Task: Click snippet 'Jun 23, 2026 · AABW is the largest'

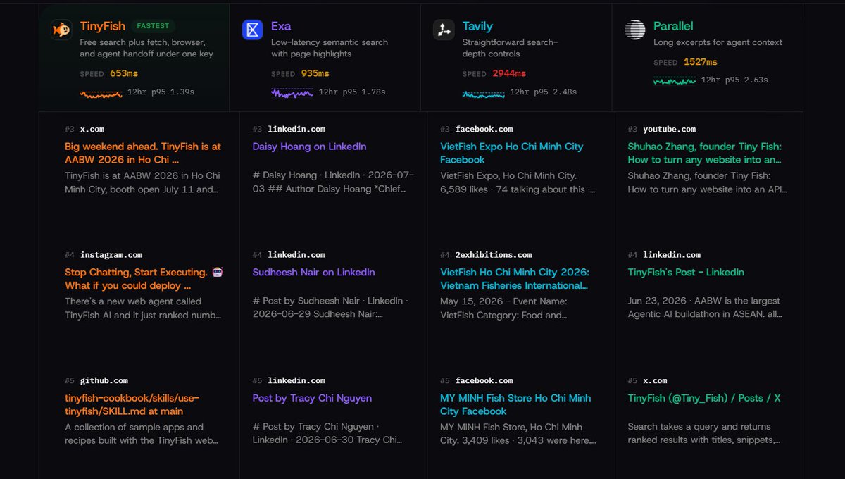Action: [704, 308]
